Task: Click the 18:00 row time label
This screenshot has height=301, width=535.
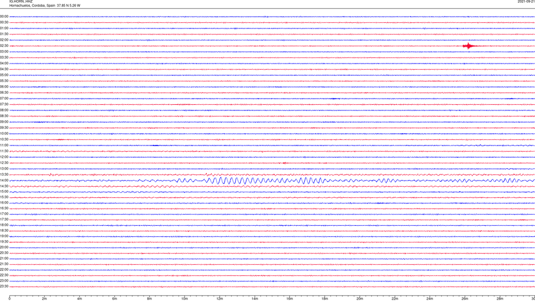Action: click(x=4, y=225)
